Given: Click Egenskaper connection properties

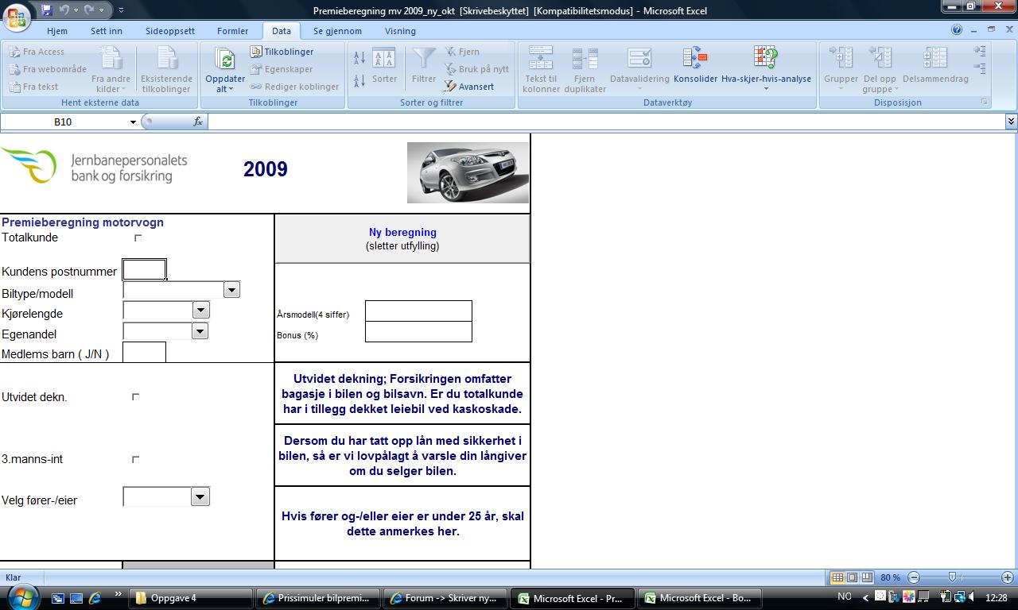Looking at the screenshot, I should (x=282, y=69).
